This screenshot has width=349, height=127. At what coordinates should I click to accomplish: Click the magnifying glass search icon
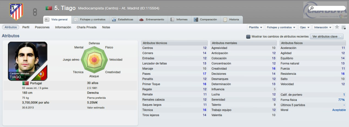coord(311,8)
